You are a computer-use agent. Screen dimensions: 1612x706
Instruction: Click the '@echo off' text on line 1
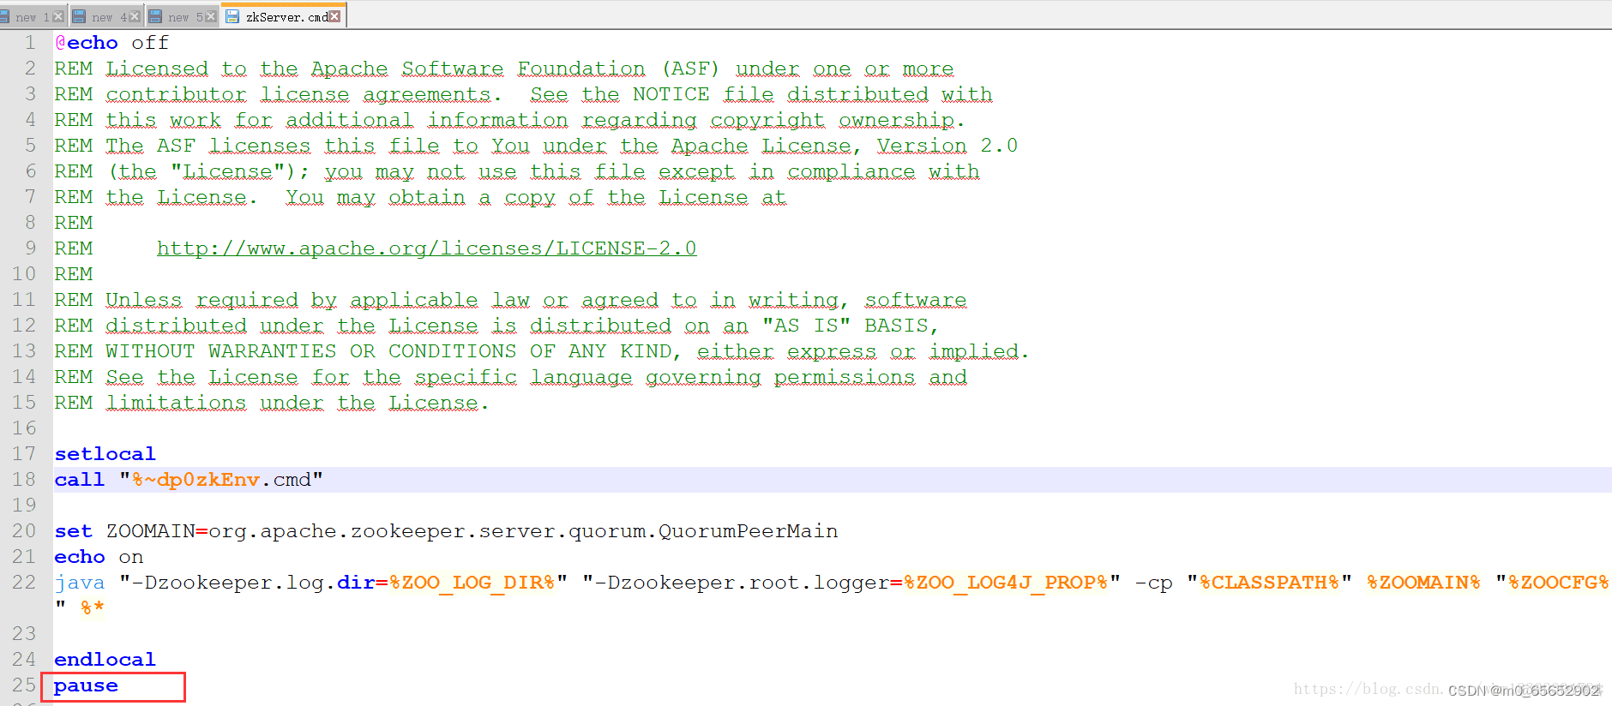111,43
